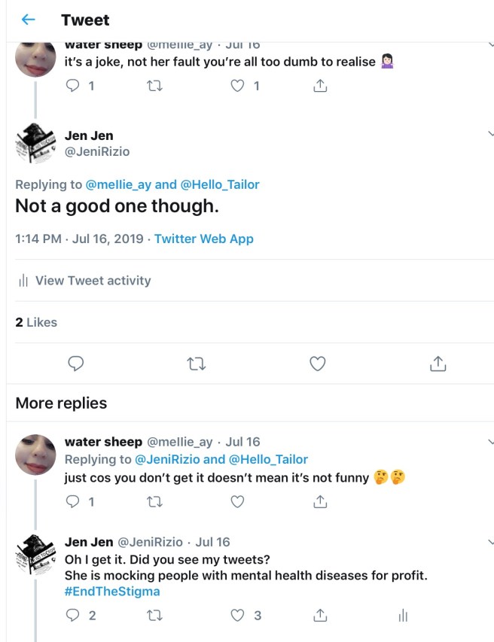Image resolution: width=494 pixels, height=642 pixels.
Task: Open the #EndTheStigma hashtag link
Action: point(112,592)
